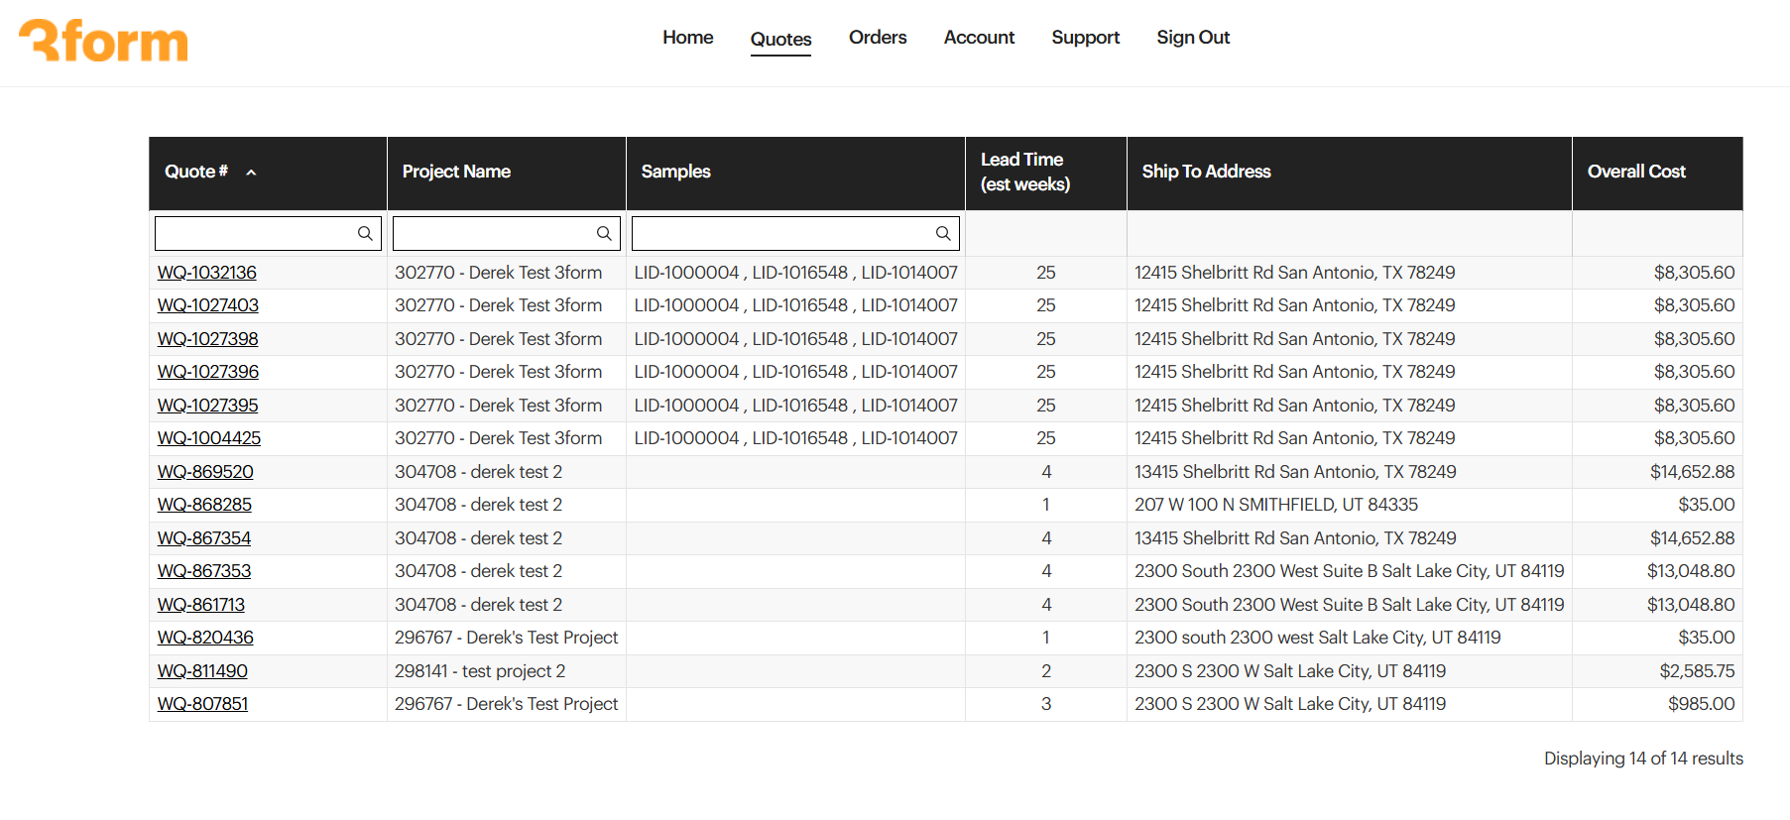Click the 3form logo
This screenshot has height=820, width=1790.
[x=103, y=41]
